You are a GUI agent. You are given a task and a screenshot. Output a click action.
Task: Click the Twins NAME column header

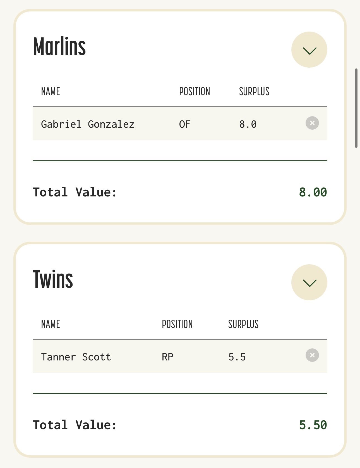click(x=51, y=324)
